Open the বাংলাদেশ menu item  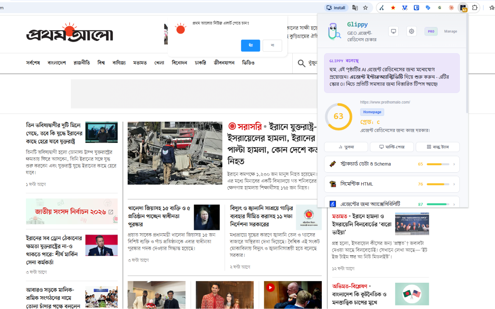click(x=56, y=63)
